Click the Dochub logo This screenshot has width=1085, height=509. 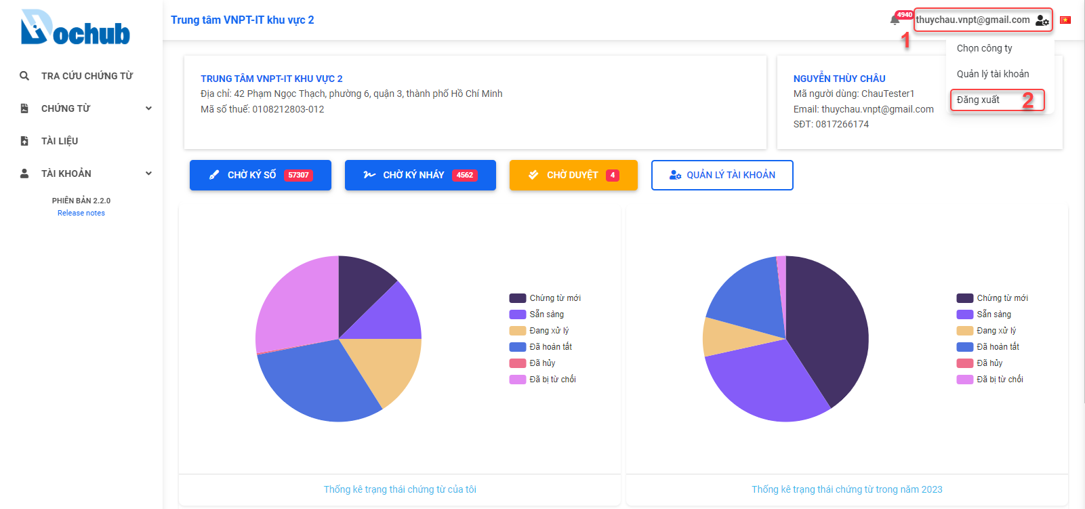click(x=75, y=27)
